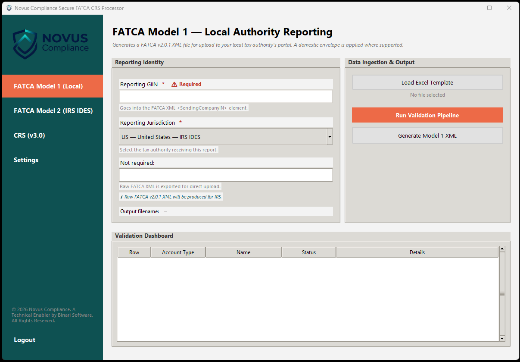Focus the Reporting GIIN input field

226,96
